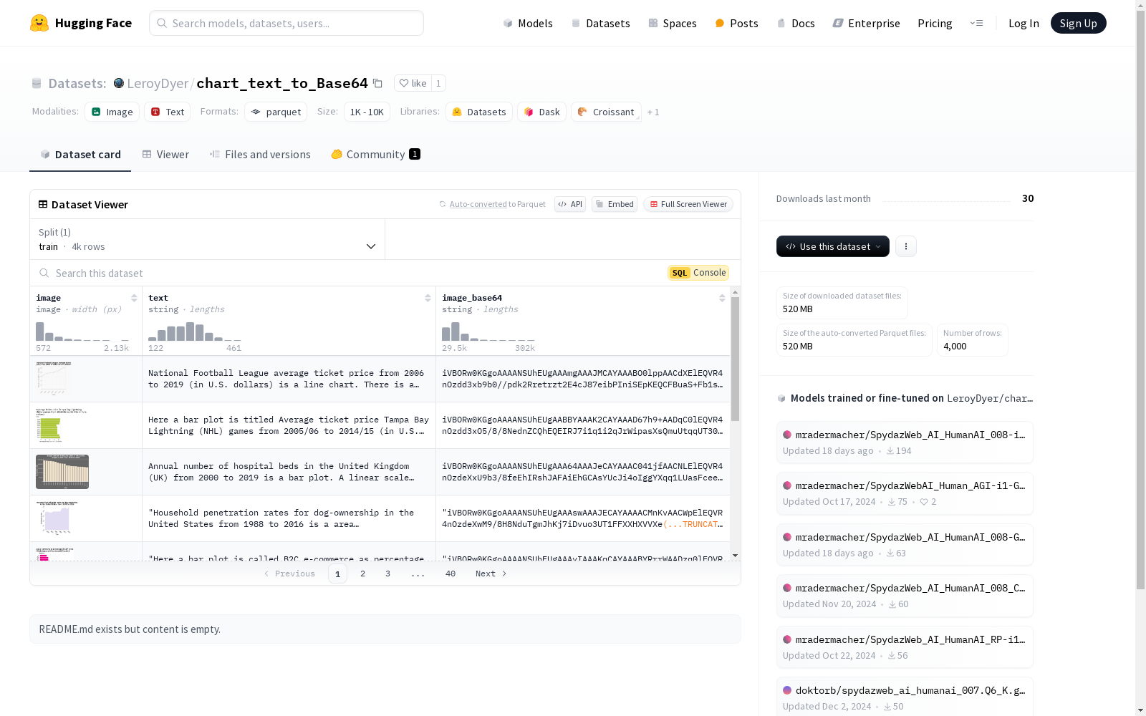
Task: Open the SQL Console
Action: point(698,273)
